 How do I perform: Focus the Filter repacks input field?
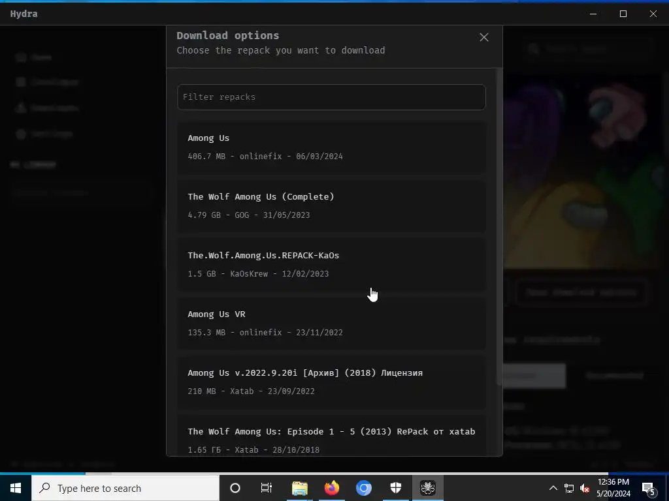coord(331,97)
